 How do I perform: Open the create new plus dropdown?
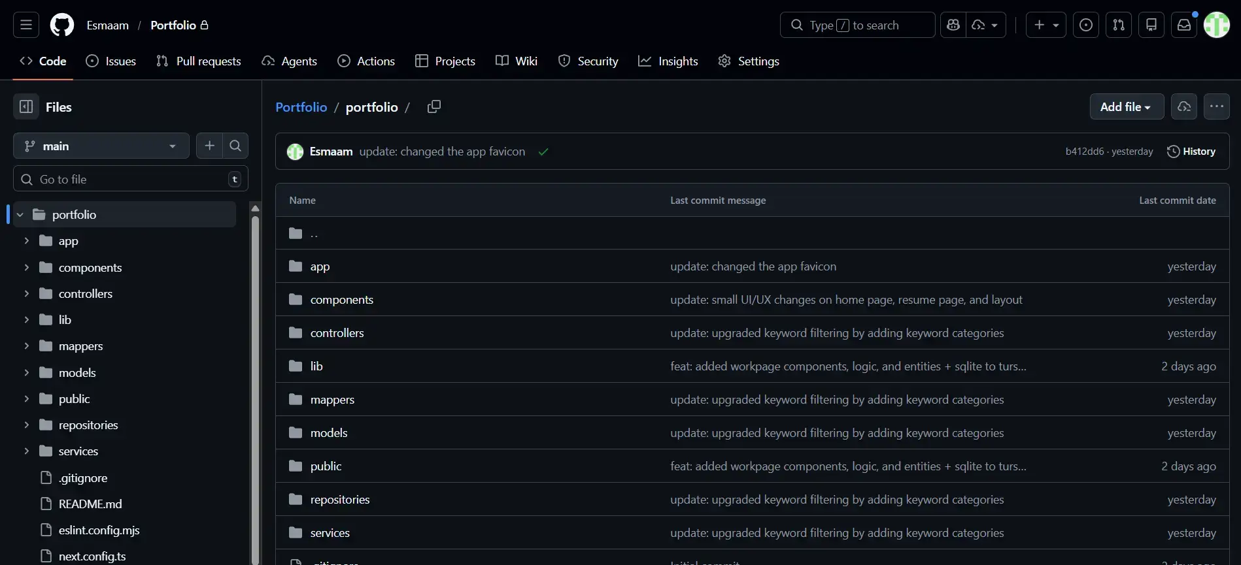tap(1045, 25)
